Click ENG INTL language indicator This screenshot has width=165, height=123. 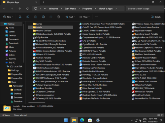click(x=145, y=120)
